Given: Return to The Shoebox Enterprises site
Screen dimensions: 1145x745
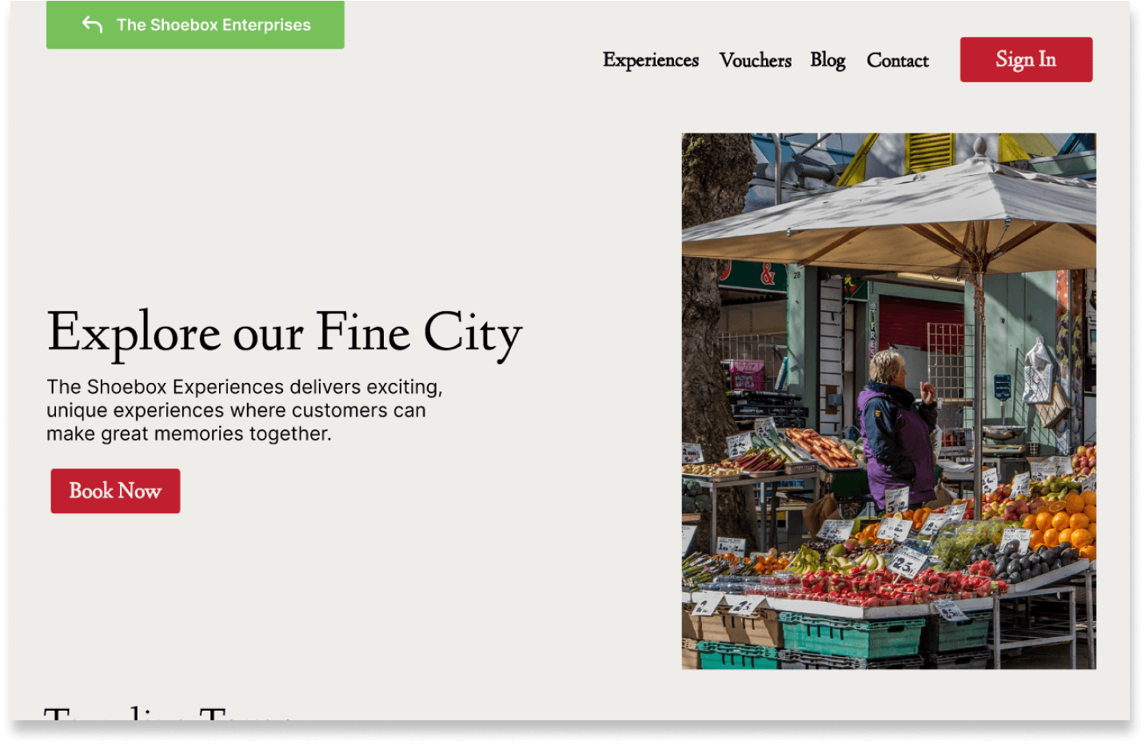Looking at the screenshot, I should point(195,25).
